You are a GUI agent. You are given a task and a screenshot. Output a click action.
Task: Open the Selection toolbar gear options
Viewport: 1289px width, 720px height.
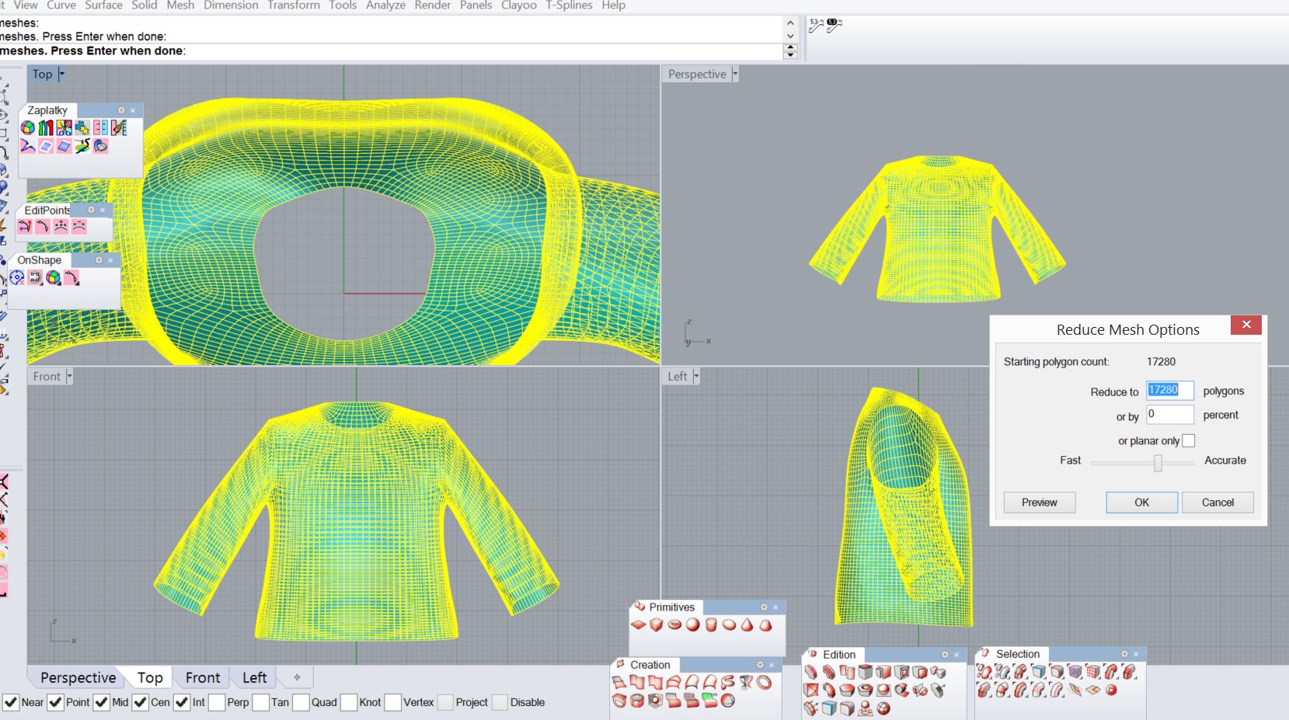pyautogui.click(x=1124, y=654)
